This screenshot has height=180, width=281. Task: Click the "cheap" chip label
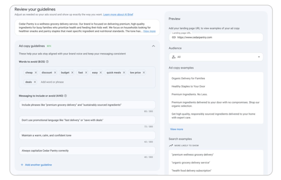(x=29, y=73)
